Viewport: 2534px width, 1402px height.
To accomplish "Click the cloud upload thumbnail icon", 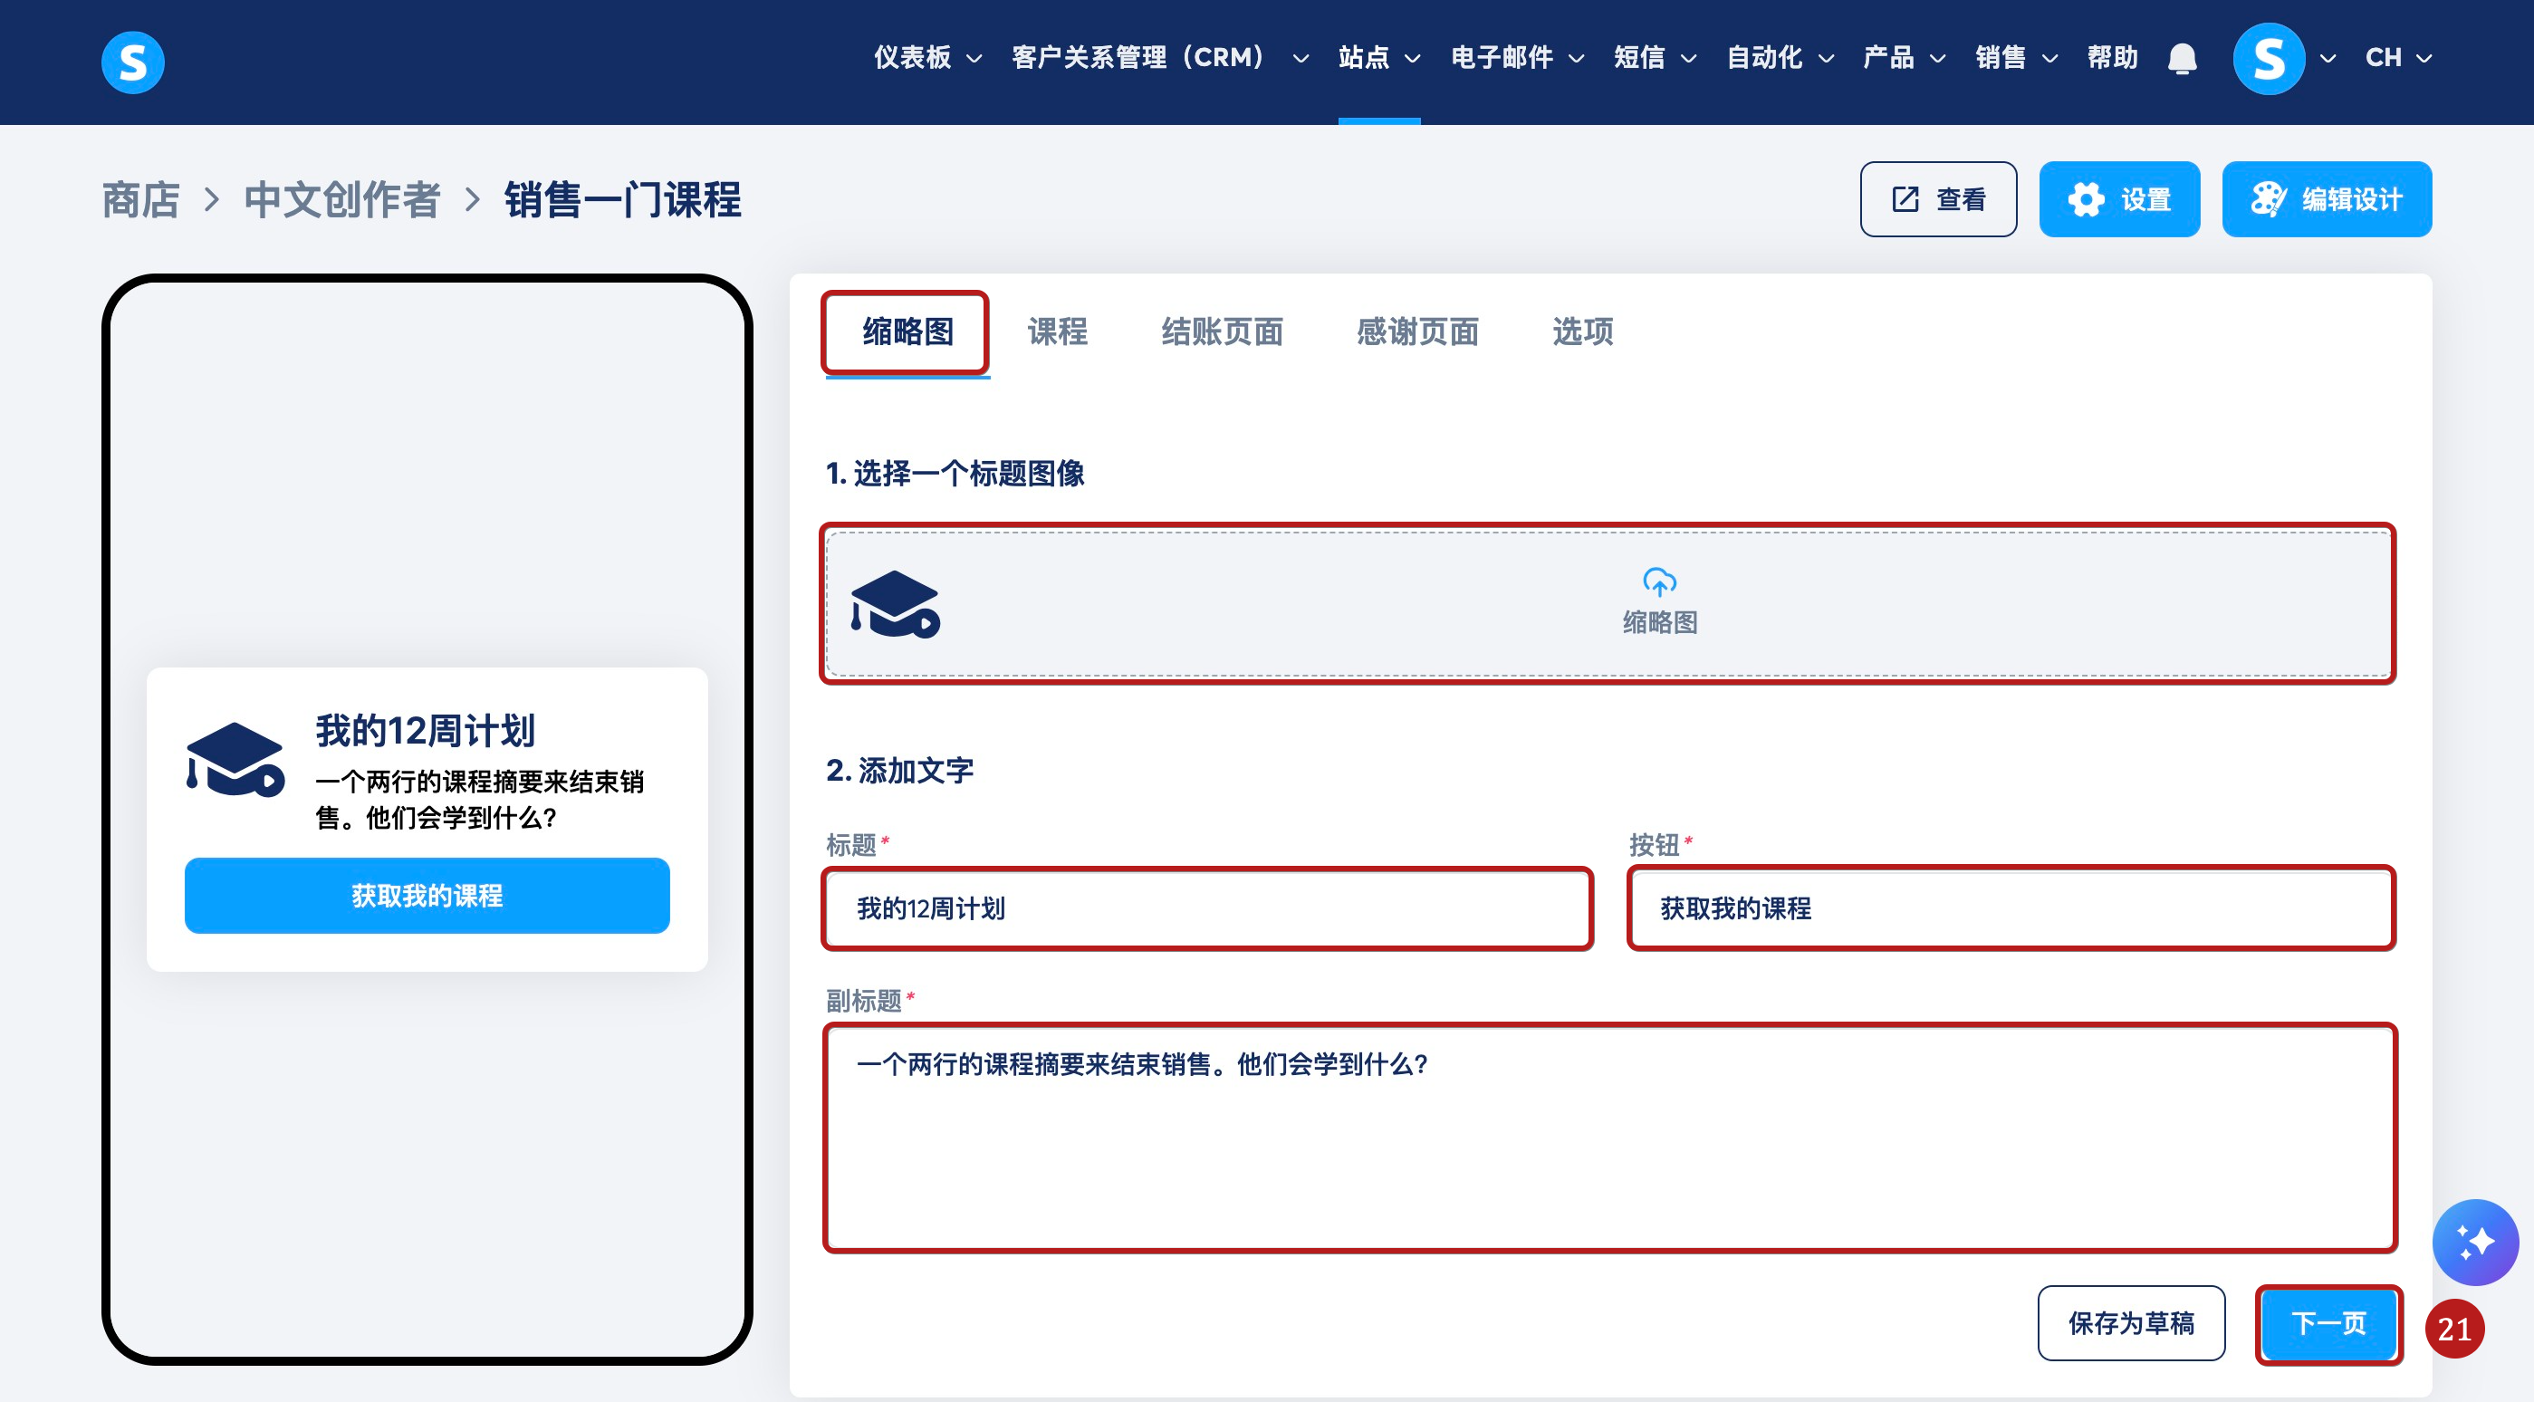I will pos(1659,582).
